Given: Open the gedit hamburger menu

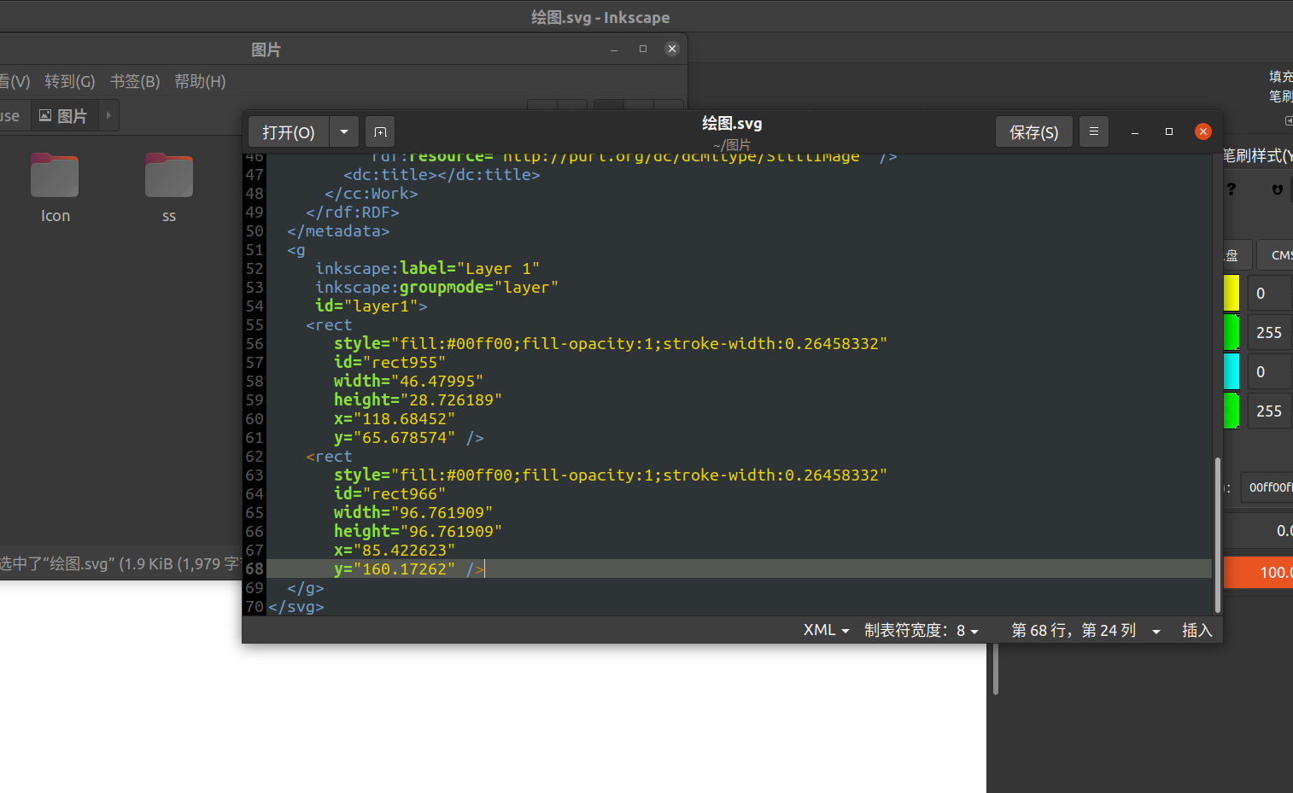Looking at the screenshot, I should (1093, 132).
